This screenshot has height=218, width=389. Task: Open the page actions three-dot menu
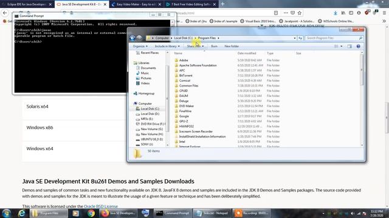[286, 13]
